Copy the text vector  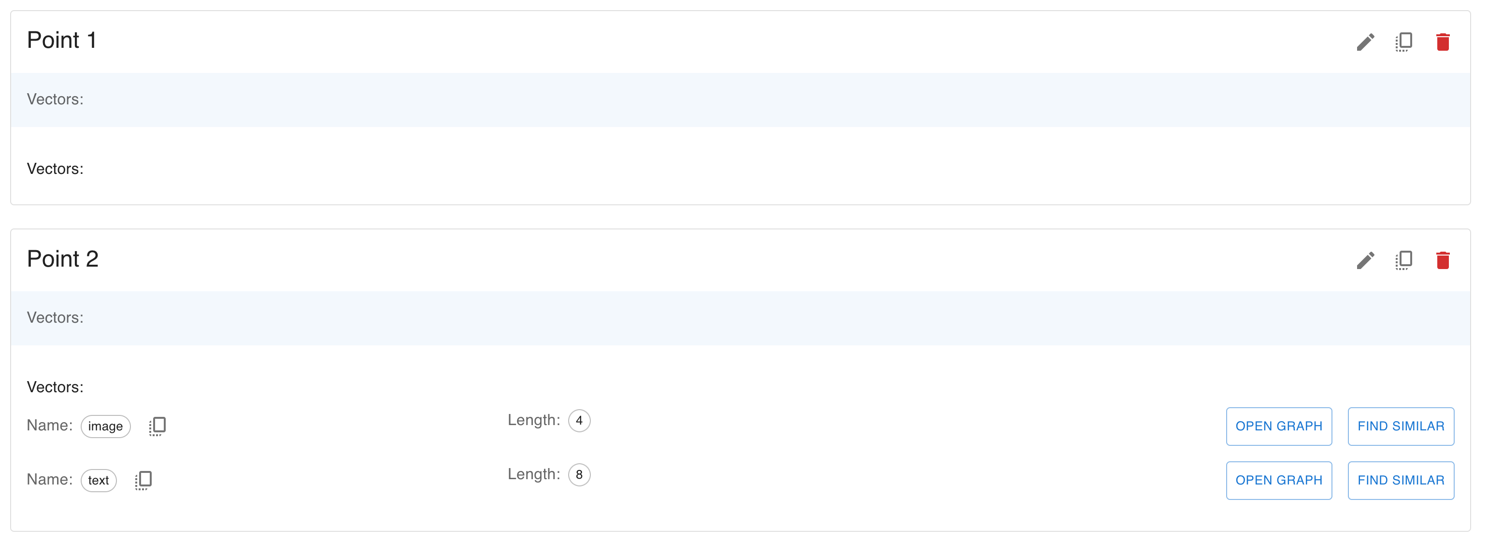pos(143,480)
